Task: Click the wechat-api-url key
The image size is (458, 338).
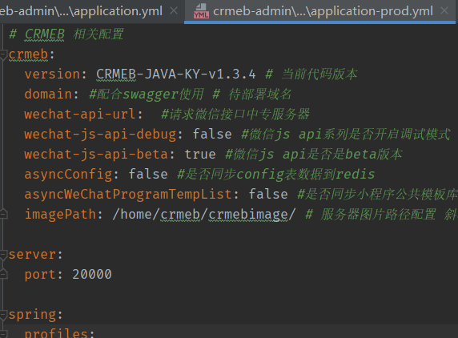Action: [x=80, y=114]
